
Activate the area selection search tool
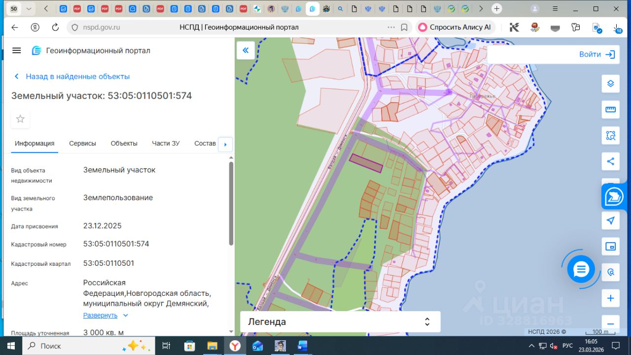coord(610,136)
